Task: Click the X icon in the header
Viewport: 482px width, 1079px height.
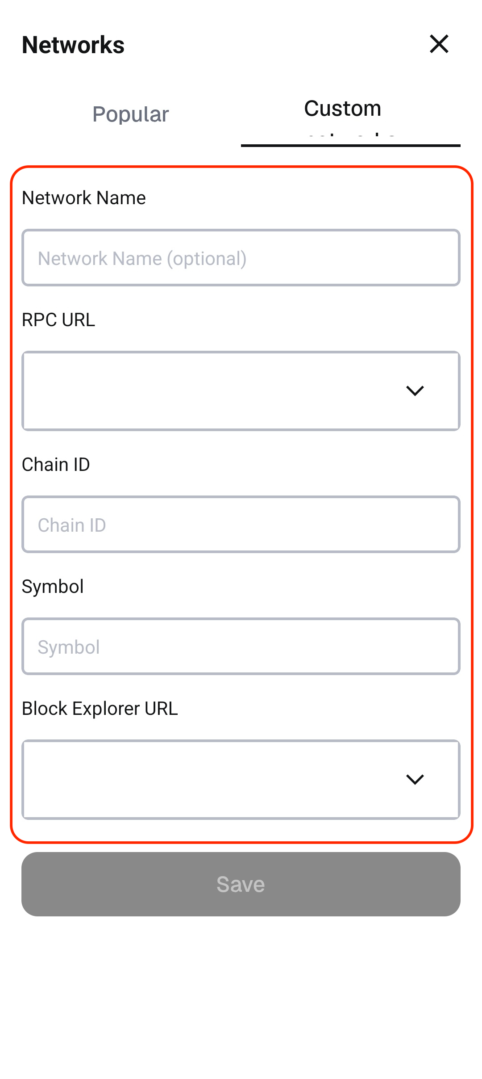Action: click(x=439, y=44)
